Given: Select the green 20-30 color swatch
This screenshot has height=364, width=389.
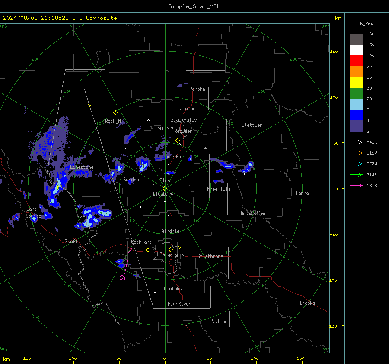Looking at the screenshot, I should click(x=356, y=93).
